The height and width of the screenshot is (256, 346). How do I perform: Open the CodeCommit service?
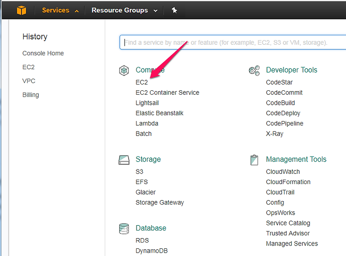[x=284, y=93]
